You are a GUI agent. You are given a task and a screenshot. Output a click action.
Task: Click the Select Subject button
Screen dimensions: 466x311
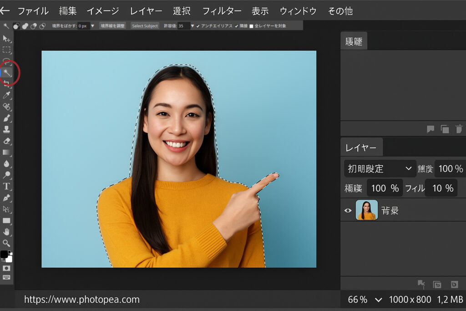point(145,26)
